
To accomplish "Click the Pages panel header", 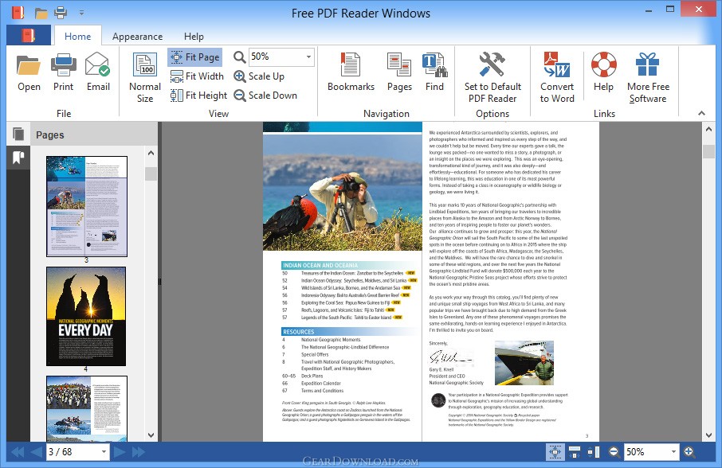I will pos(94,135).
